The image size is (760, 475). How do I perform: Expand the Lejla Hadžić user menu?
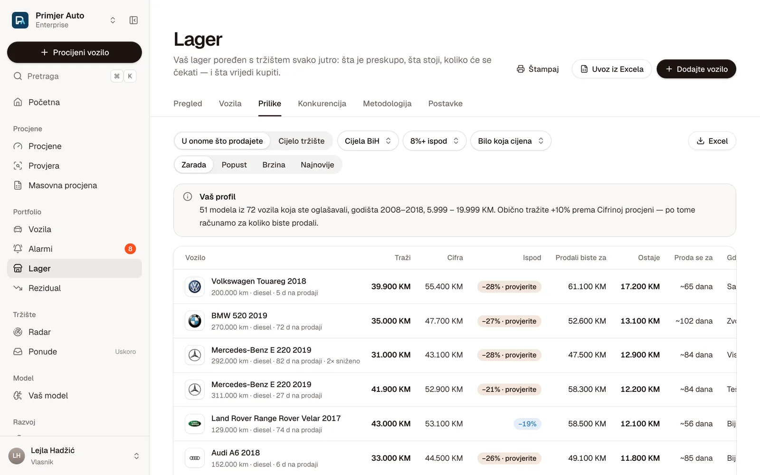click(x=136, y=456)
